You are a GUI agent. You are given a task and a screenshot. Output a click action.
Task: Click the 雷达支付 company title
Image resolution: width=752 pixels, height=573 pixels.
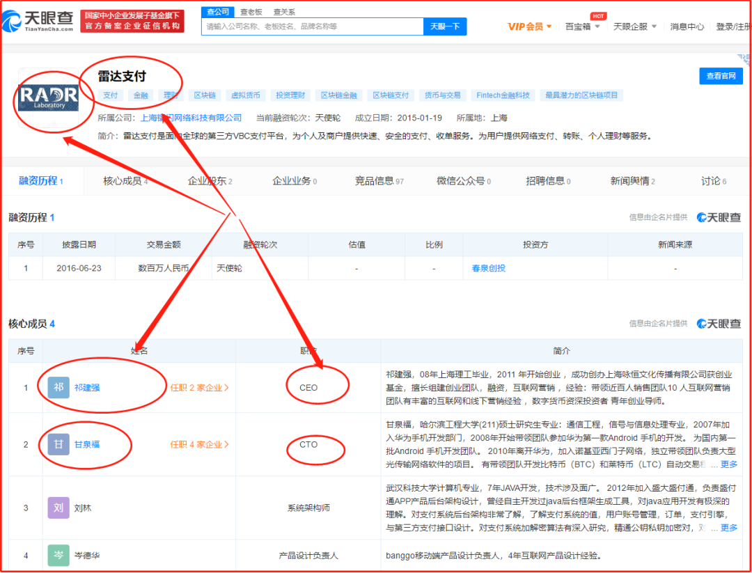[122, 77]
